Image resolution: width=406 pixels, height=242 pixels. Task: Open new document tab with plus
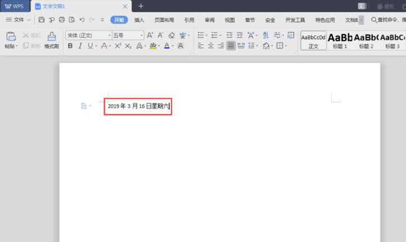pyautogui.click(x=141, y=6)
